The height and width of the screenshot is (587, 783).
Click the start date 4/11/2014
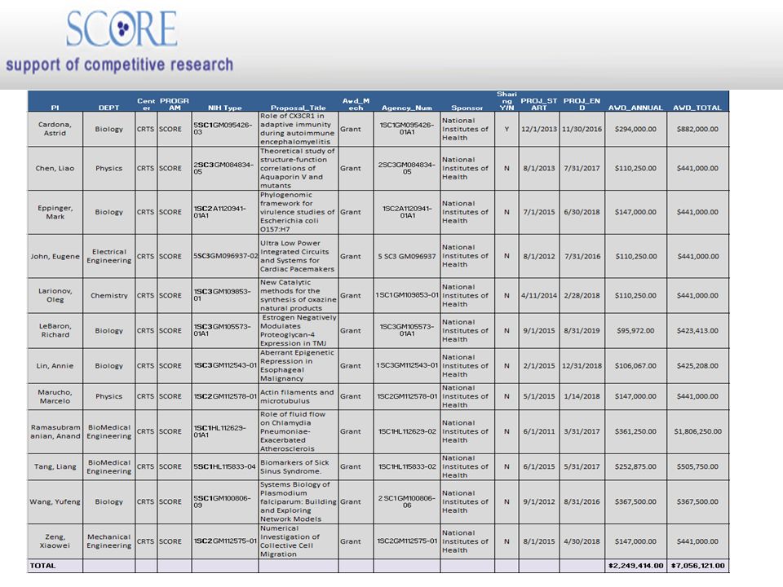click(x=539, y=295)
